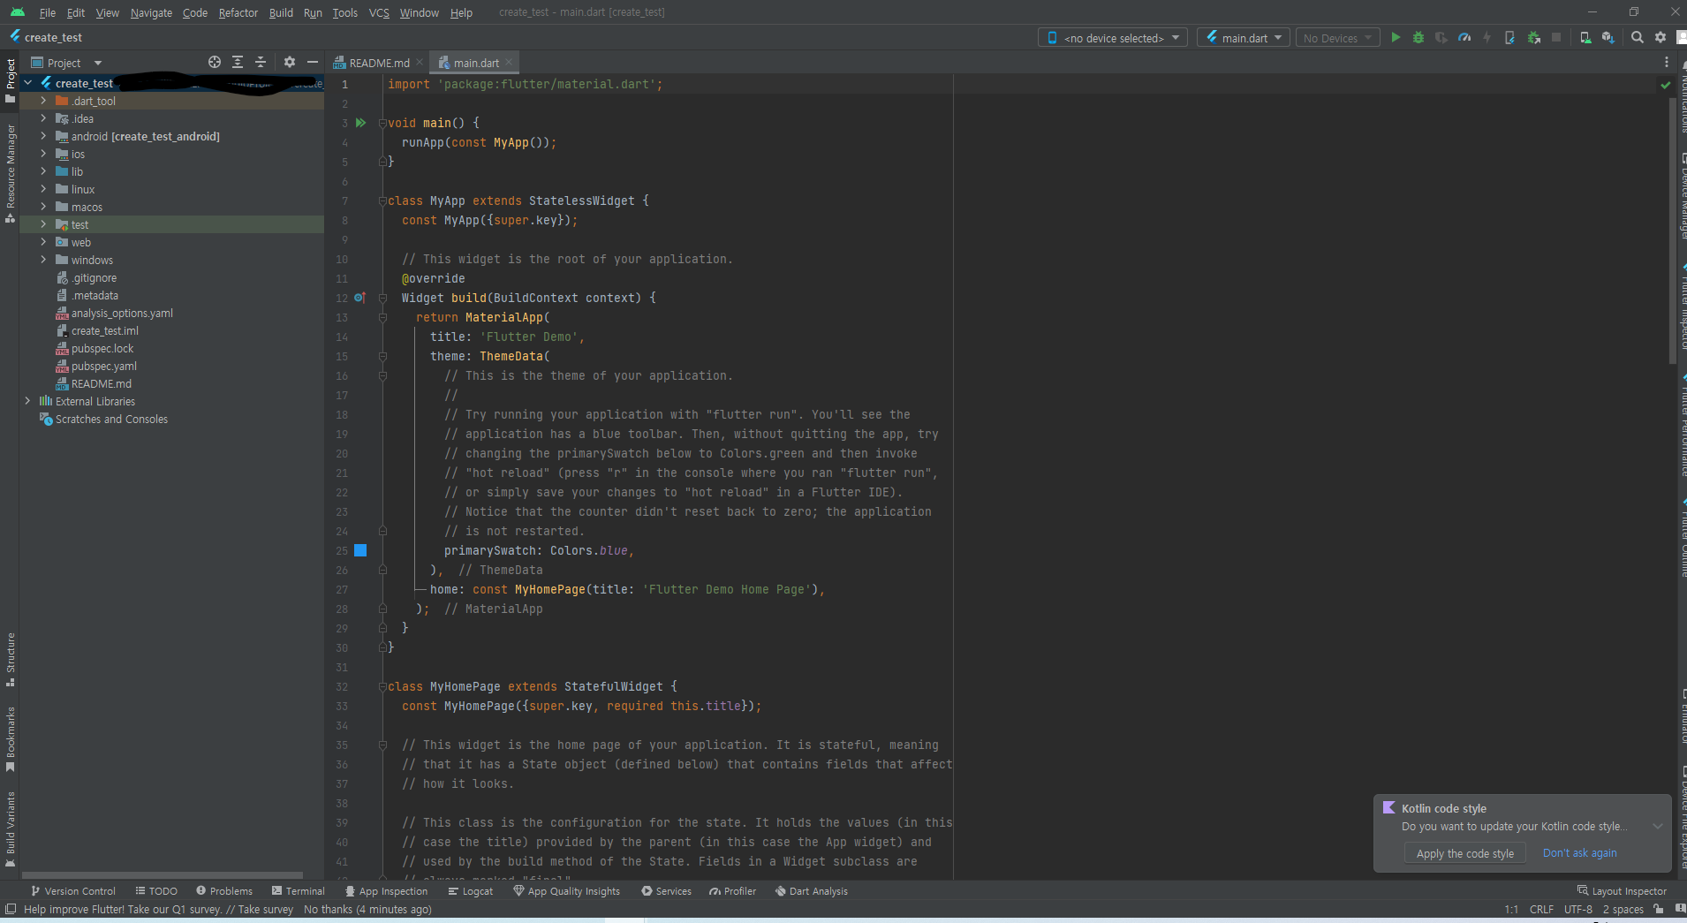1687x923 pixels.
Task: Open the File menu
Action: tap(48, 12)
